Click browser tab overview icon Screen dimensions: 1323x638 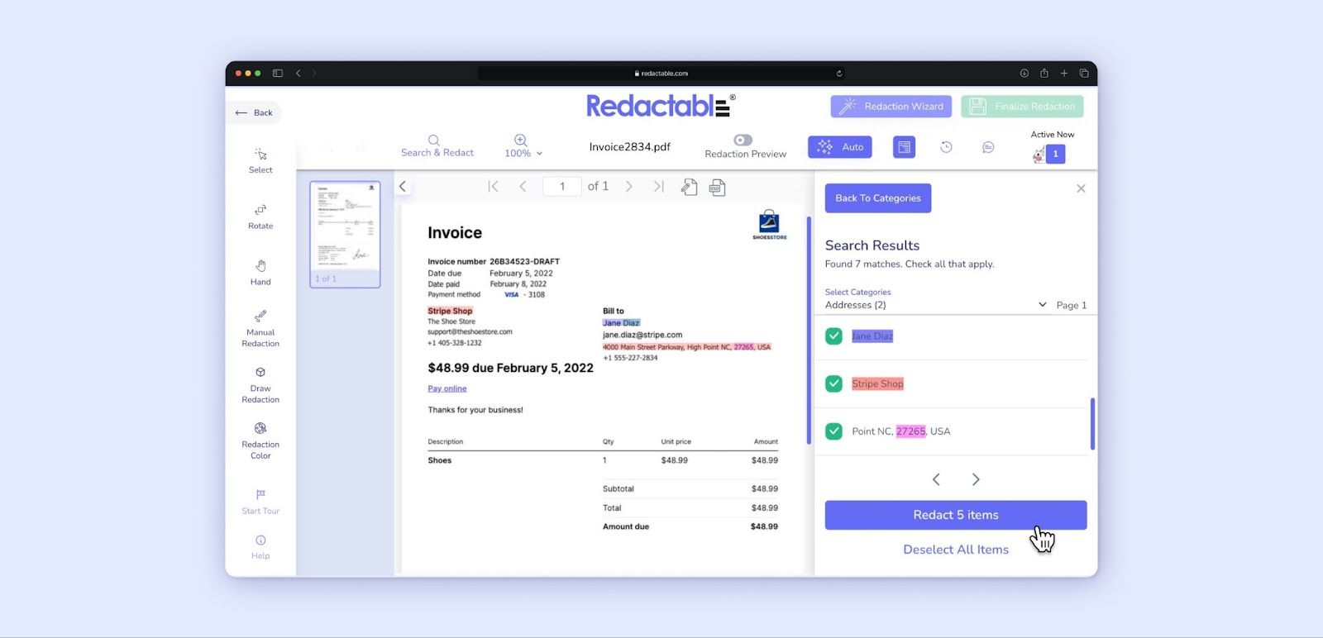click(1084, 74)
